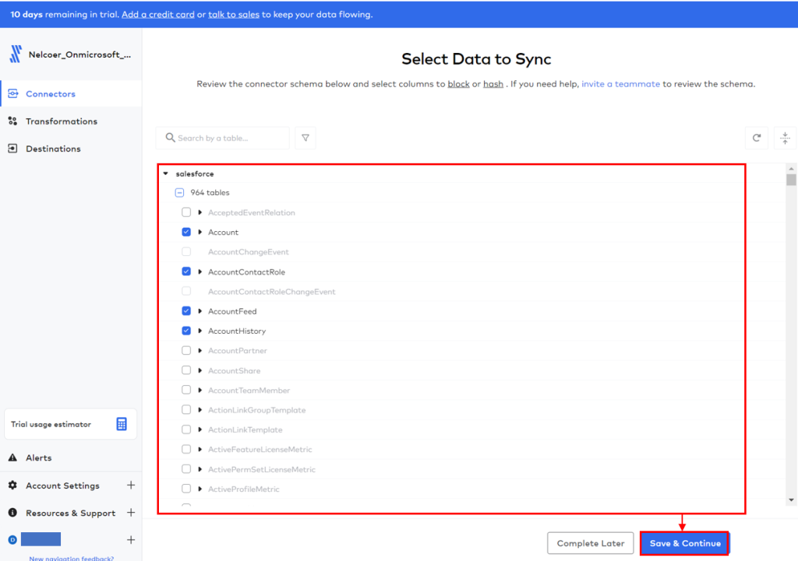This screenshot has width=798, height=561.
Task: Open the Destinations sidebar icon
Action: [x=14, y=148]
